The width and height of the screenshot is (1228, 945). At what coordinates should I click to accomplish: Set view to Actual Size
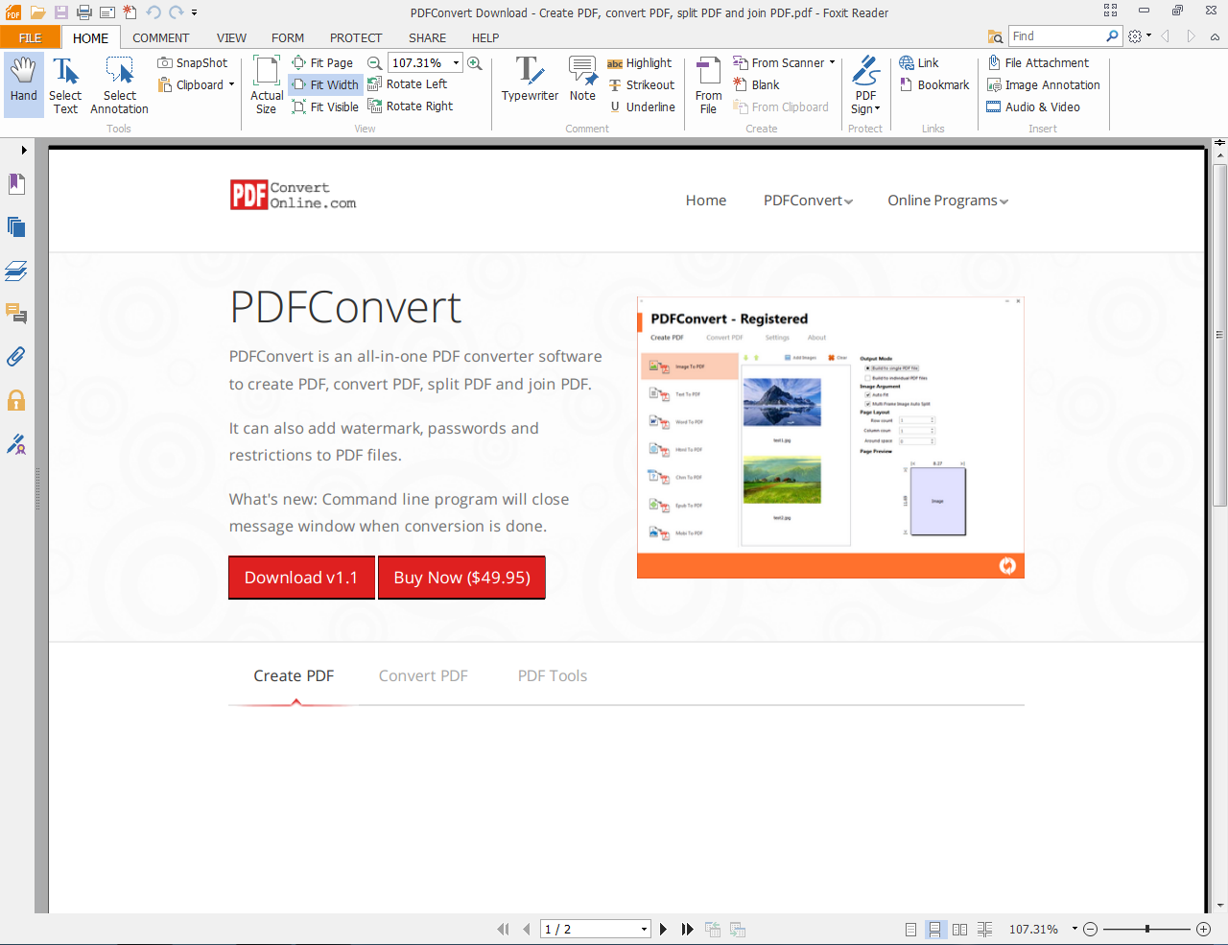pos(267,84)
